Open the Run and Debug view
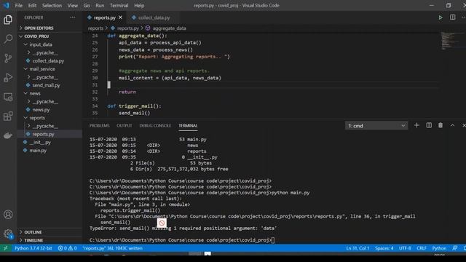 pos(8,78)
